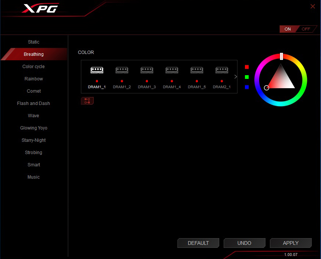Select the DRAM1_3 memory module icon

click(x=147, y=70)
